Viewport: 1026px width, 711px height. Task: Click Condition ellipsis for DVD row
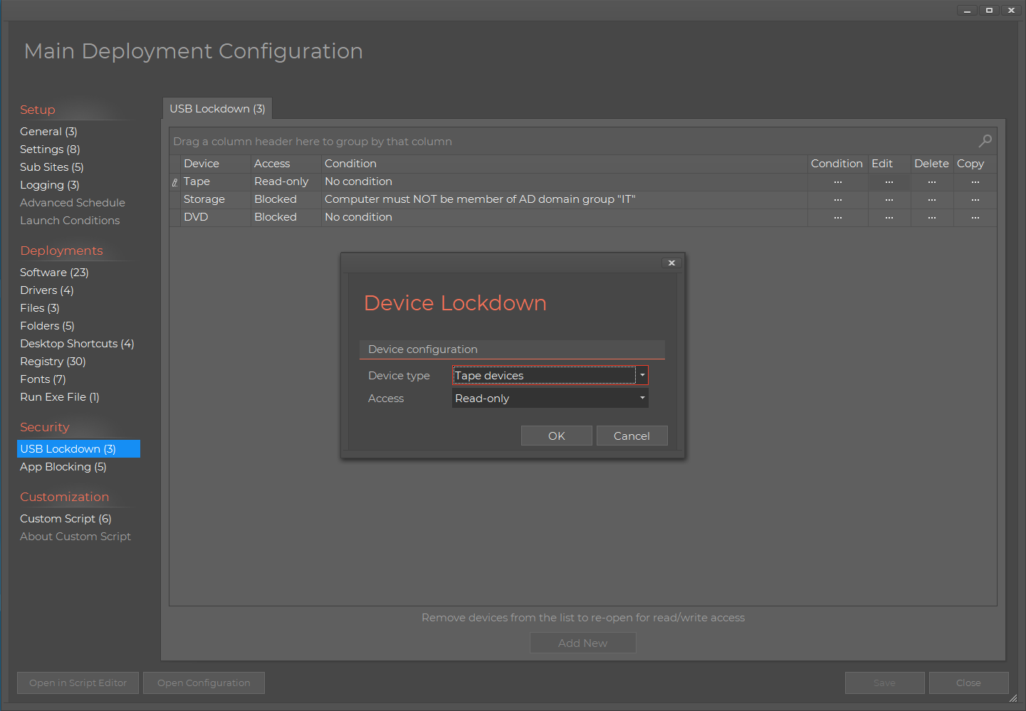(x=838, y=217)
